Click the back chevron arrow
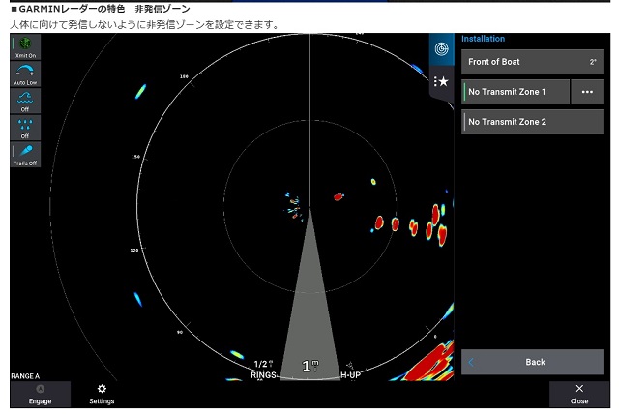The image size is (619, 415). click(472, 362)
